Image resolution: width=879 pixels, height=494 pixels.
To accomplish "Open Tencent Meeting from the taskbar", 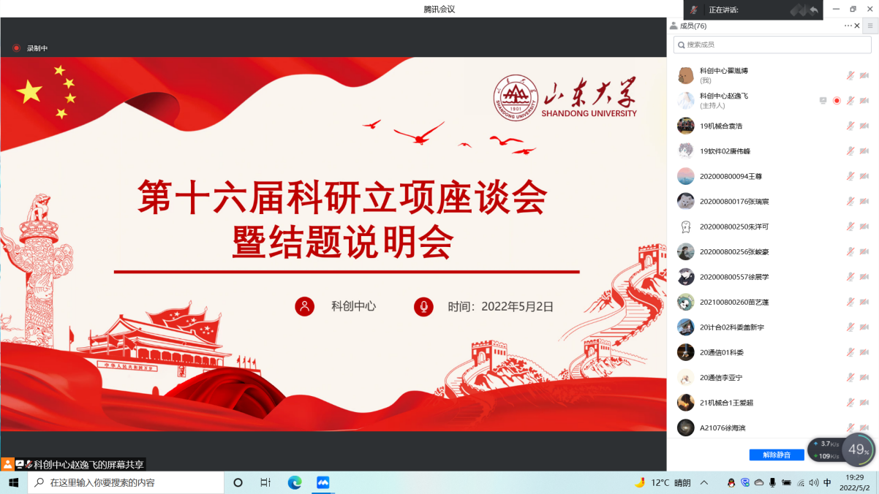I will point(322,482).
